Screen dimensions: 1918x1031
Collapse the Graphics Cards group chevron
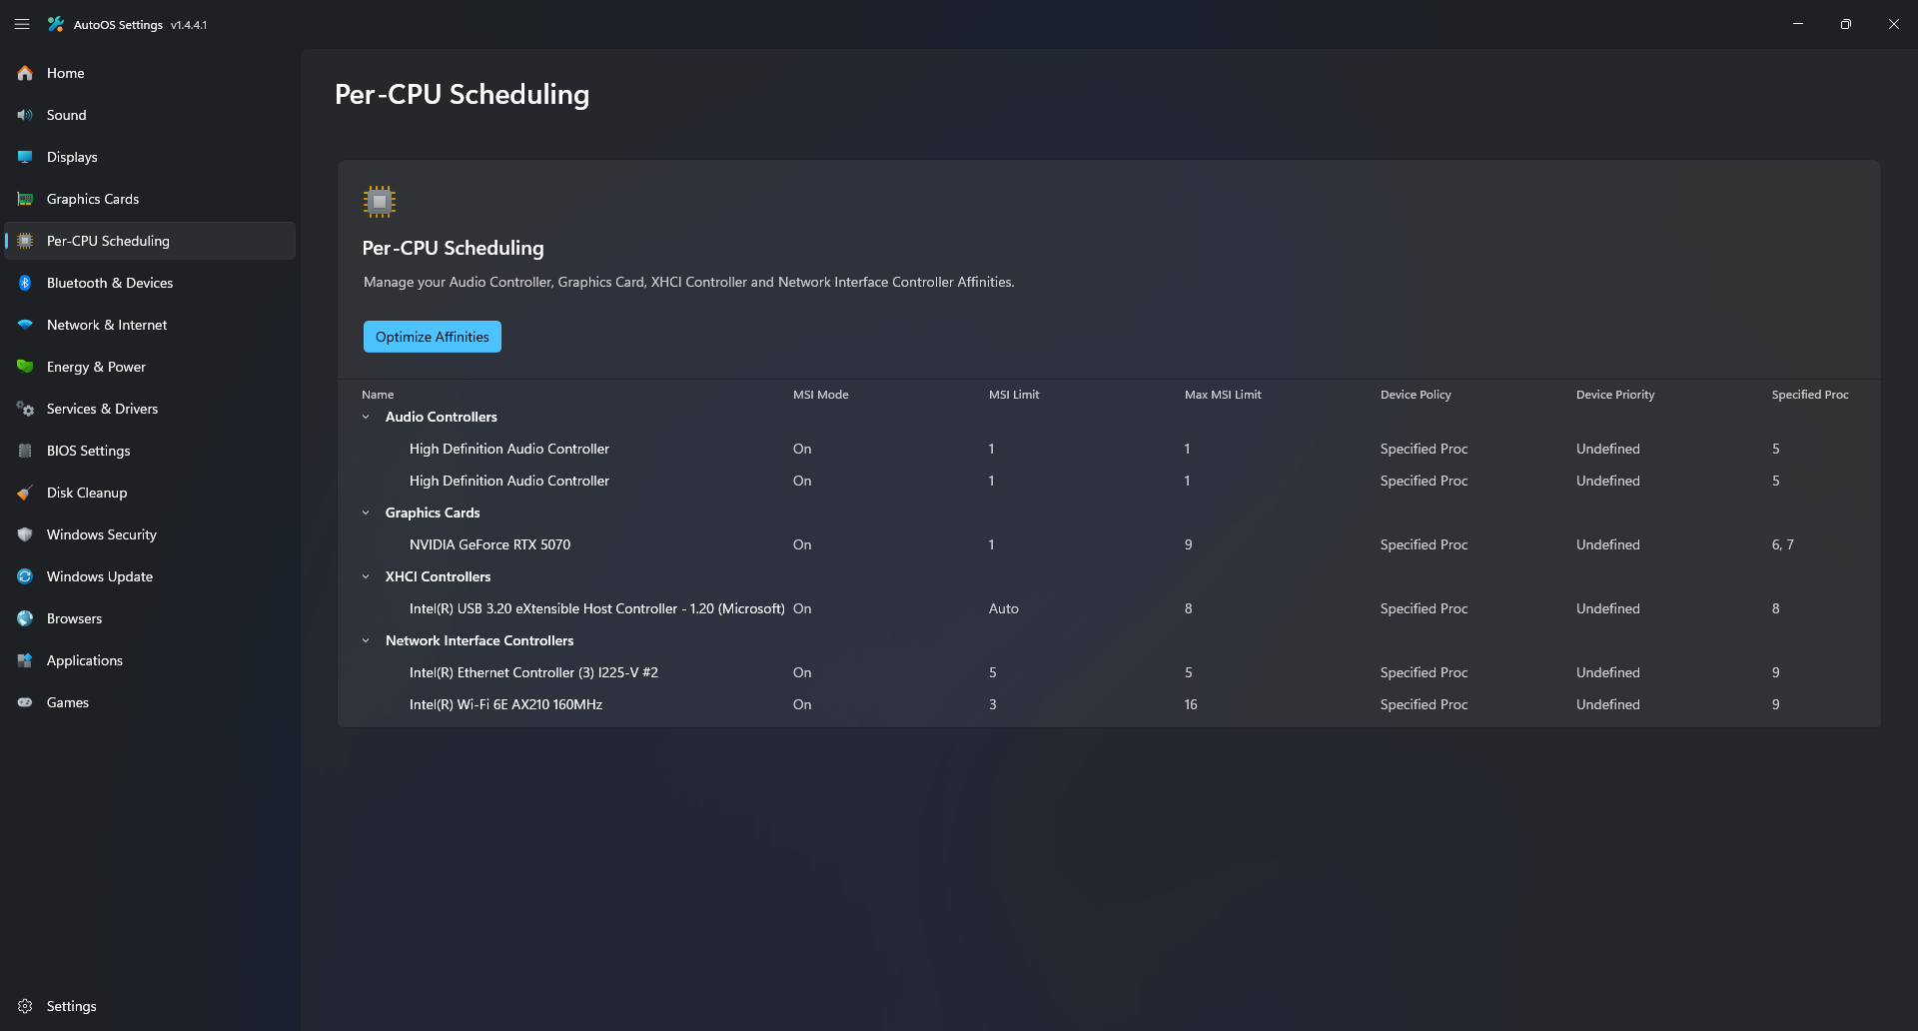(366, 513)
